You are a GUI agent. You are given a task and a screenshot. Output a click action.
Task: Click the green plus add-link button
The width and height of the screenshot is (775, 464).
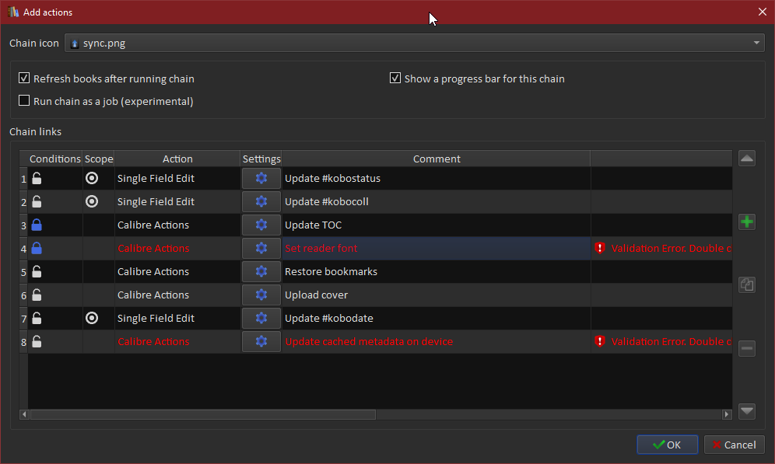746,222
